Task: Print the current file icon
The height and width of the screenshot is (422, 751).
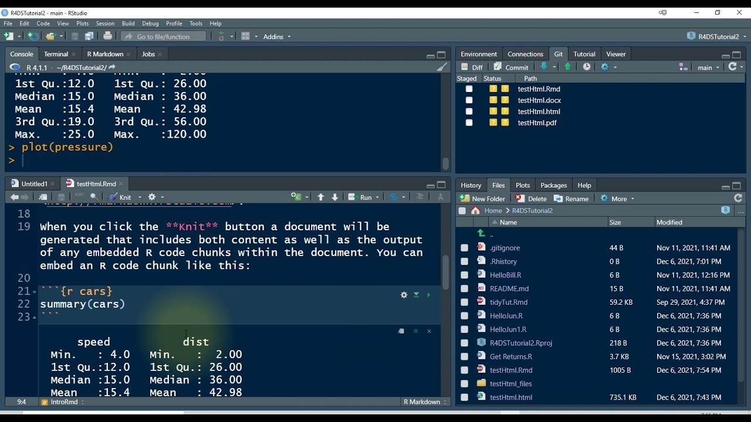Action: tap(107, 36)
